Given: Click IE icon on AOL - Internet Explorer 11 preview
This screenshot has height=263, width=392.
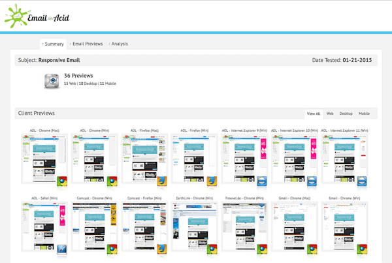Looking at the screenshot, I should [361, 181].
